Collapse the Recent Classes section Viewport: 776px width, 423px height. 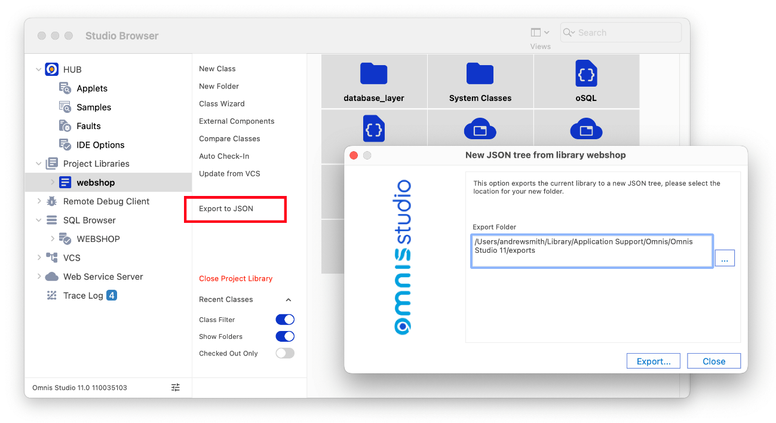(x=289, y=299)
